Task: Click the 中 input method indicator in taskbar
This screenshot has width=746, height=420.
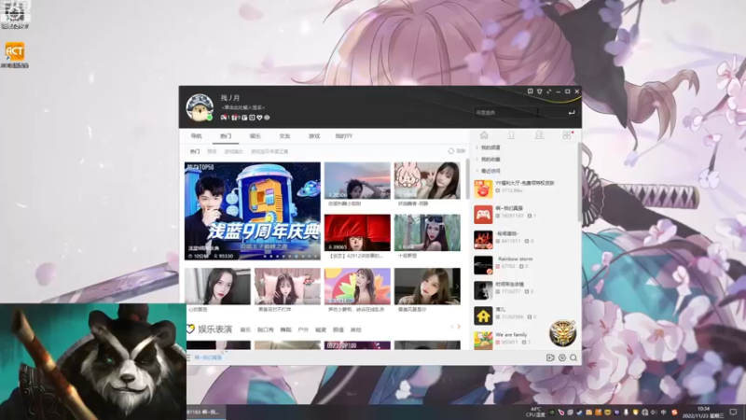Action: 663,413
